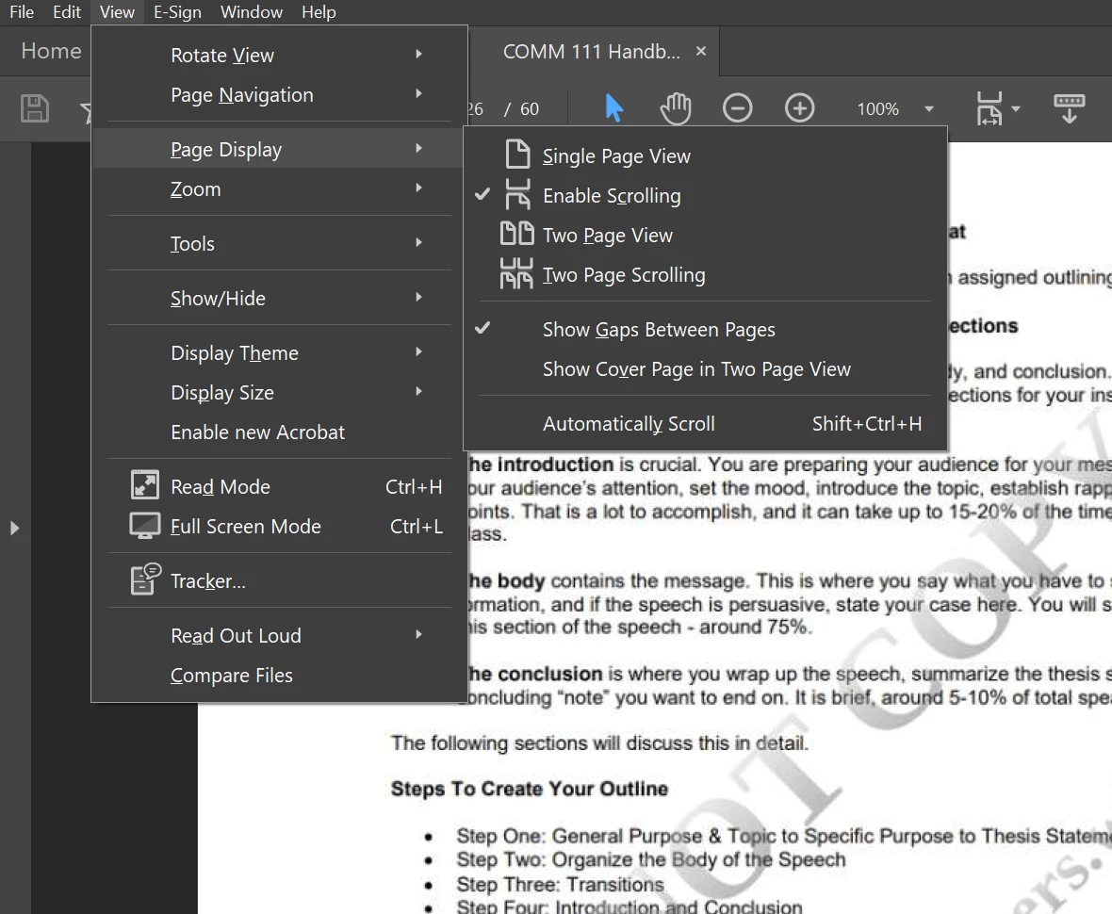The height and width of the screenshot is (914, 1112).
Task: Start Automatically Scroll
Action: point(706,423)
